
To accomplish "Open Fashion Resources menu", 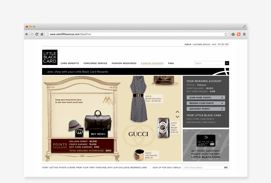I will pos(124,63).
